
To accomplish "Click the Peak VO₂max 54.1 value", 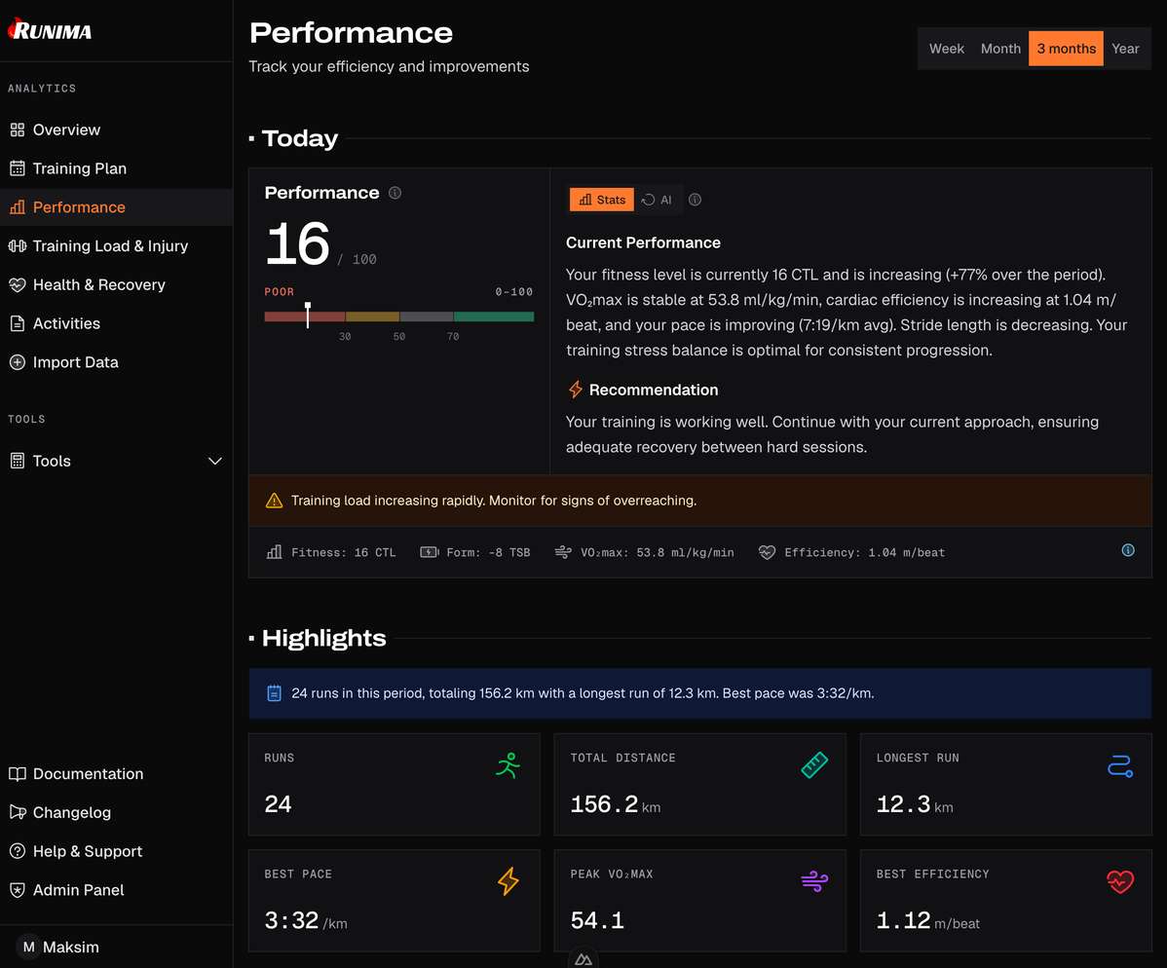I will tap(597, 920).
